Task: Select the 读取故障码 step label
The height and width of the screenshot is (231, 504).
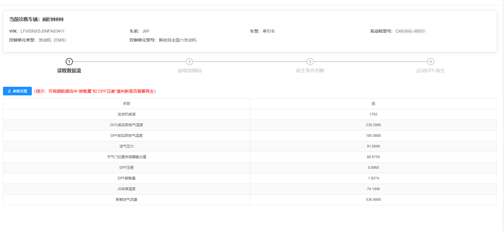Action: [190, 71]
